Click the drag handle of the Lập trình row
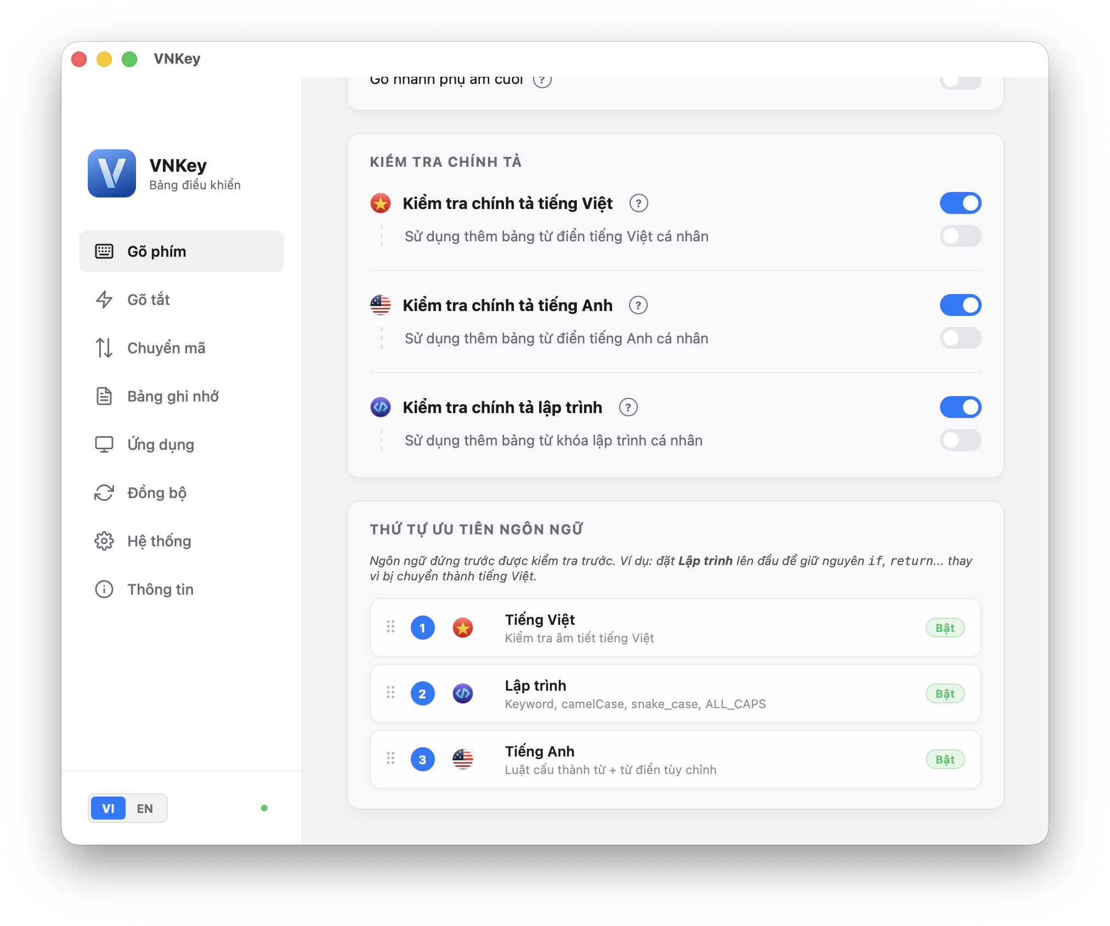 pyautogui.click(x=390, y=693)
